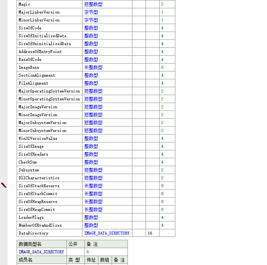This screenshot has height=265, width=267.
Task: Click the 公开 column header
Action: pyautogui.click(x=75, y=244)
